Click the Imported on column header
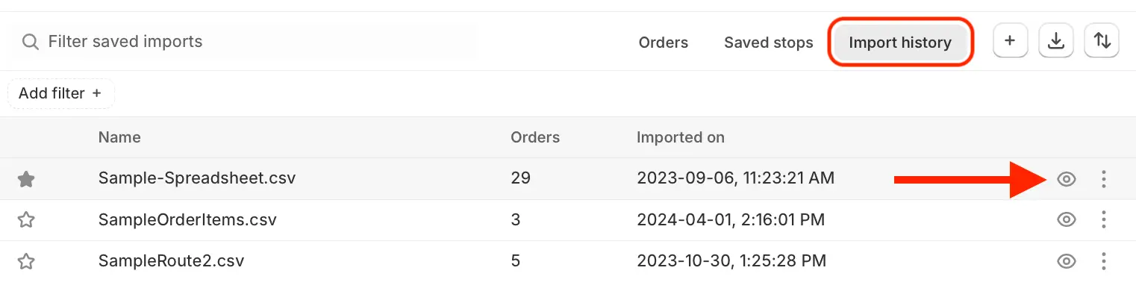This screenshot has height=294, width=1136. click(681, 137)
